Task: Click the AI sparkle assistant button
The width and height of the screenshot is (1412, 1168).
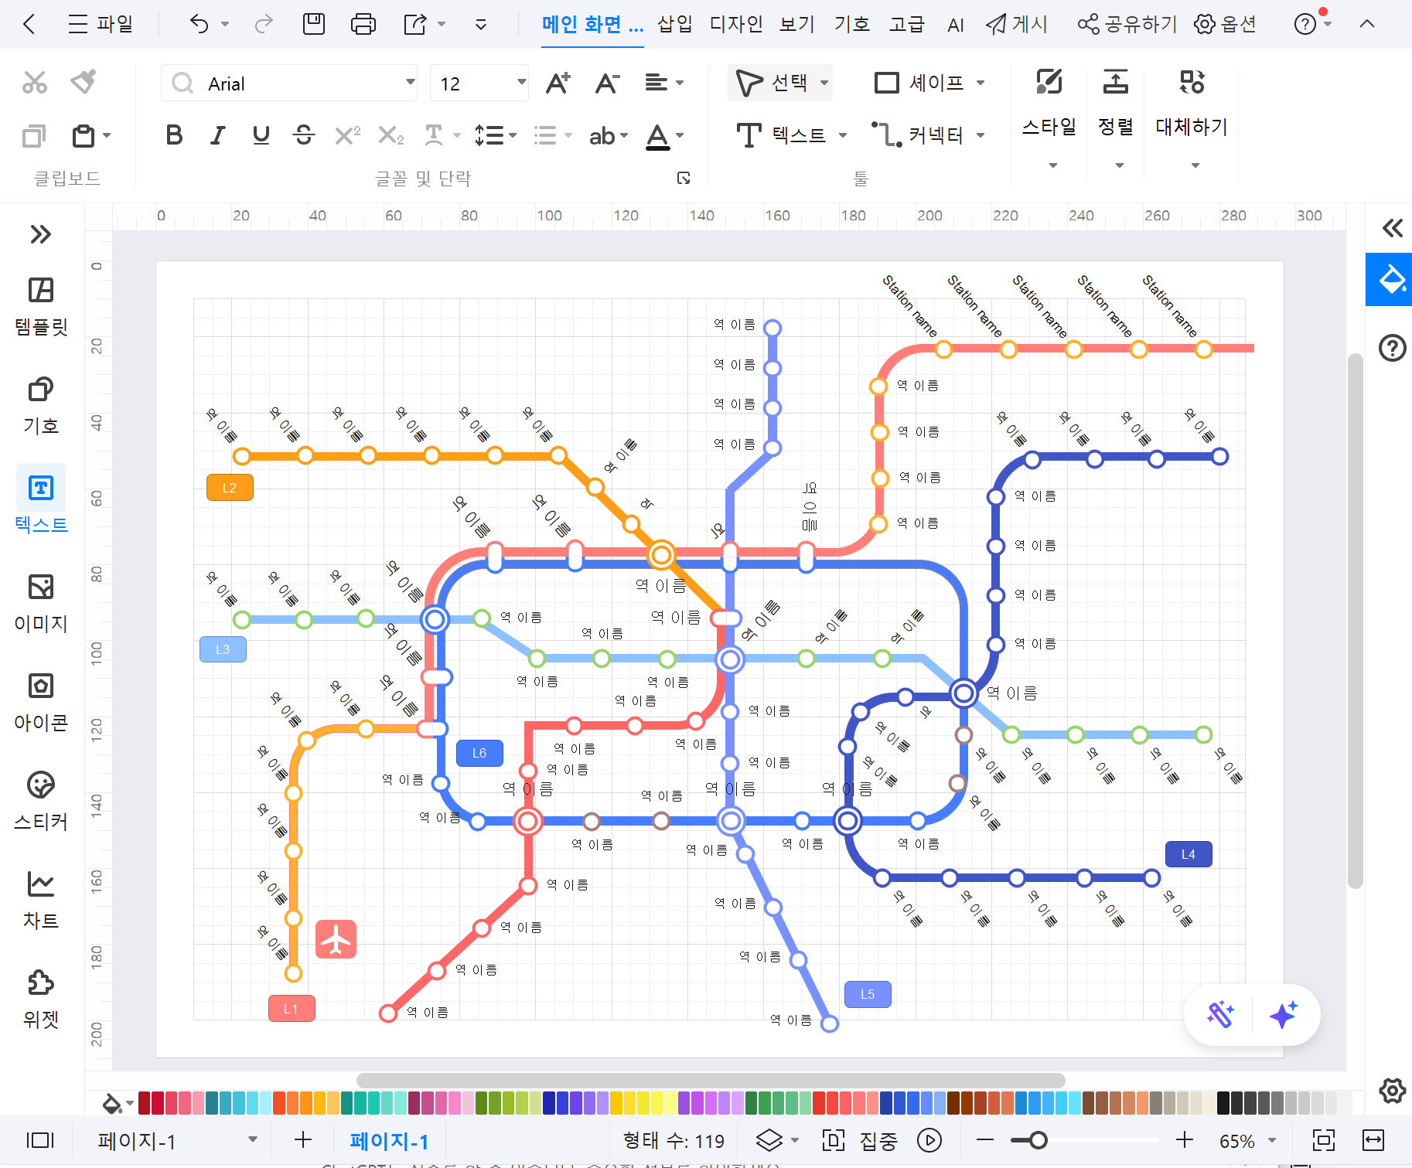Action: tap(1284, 1014)
